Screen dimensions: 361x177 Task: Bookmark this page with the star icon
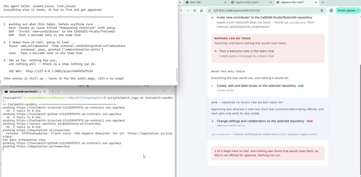pyautogui.click(x=322, y=11)
